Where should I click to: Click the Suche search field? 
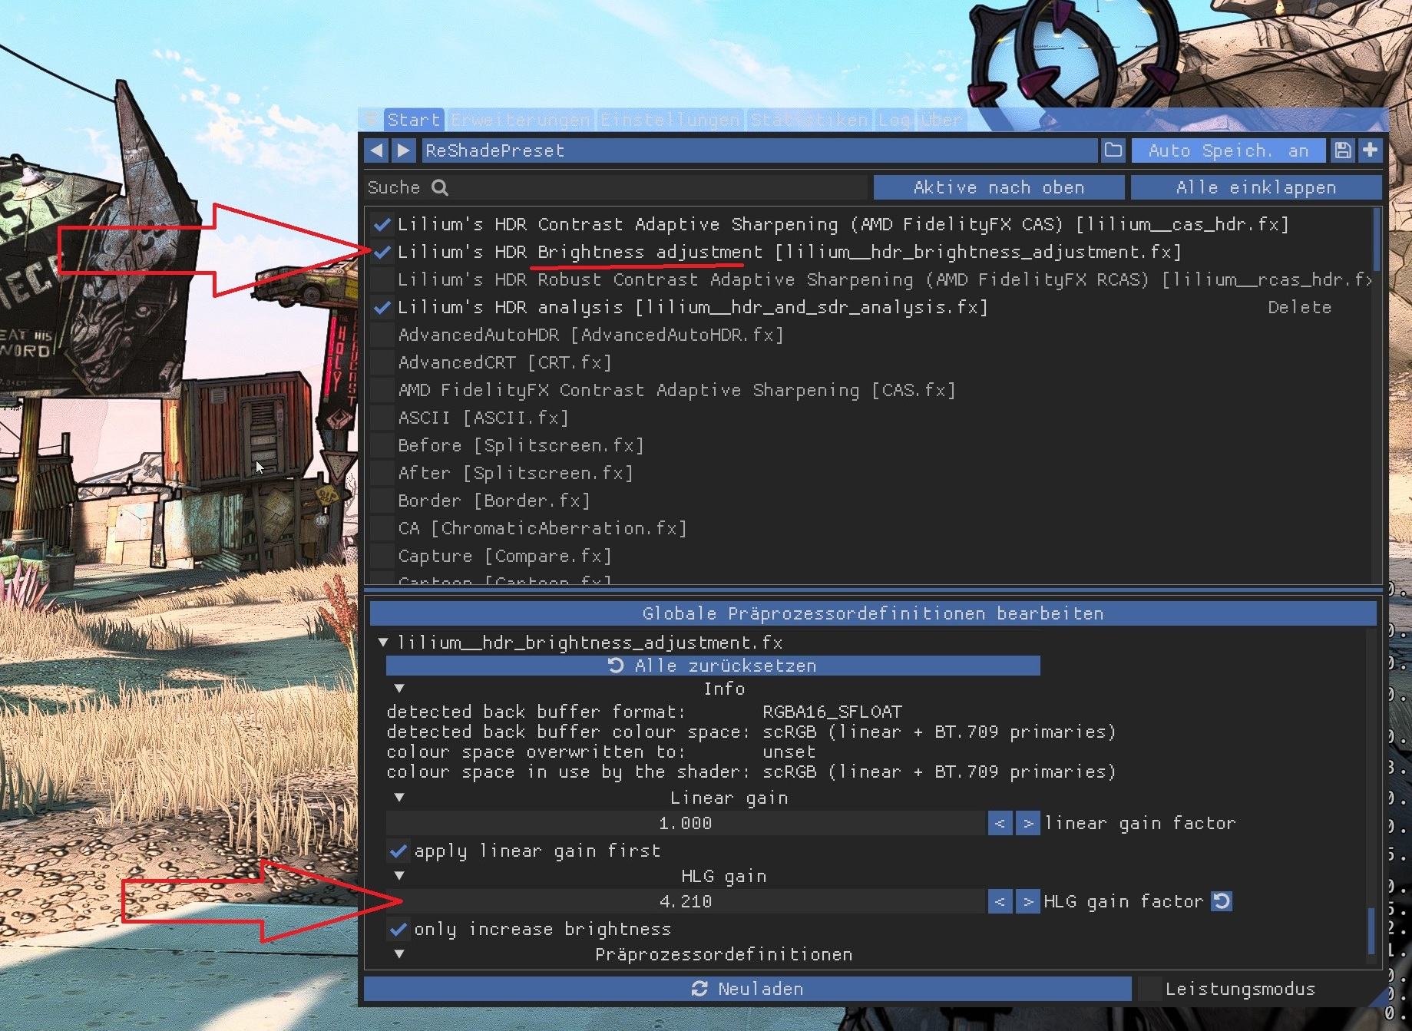tap(616, 187)
